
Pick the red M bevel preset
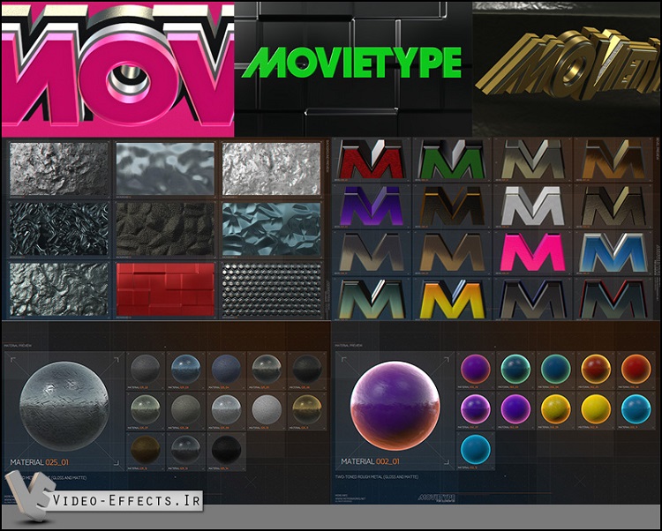(x=371, y=159)
